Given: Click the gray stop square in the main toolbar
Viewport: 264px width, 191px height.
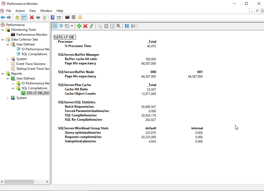Looking at the screenshot, I should pyautogui.click(x=73, y=17).
